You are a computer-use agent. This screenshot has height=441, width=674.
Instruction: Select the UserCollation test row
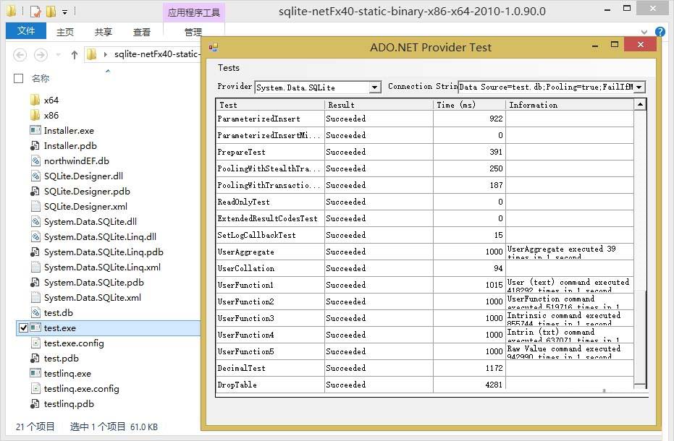pyautogui.click(x=425, y=268)
